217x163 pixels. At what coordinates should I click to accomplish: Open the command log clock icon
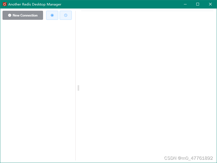point(66,15)
